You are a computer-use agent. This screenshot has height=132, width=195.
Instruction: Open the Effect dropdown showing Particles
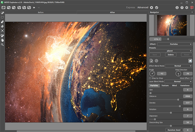coord(175,44)
